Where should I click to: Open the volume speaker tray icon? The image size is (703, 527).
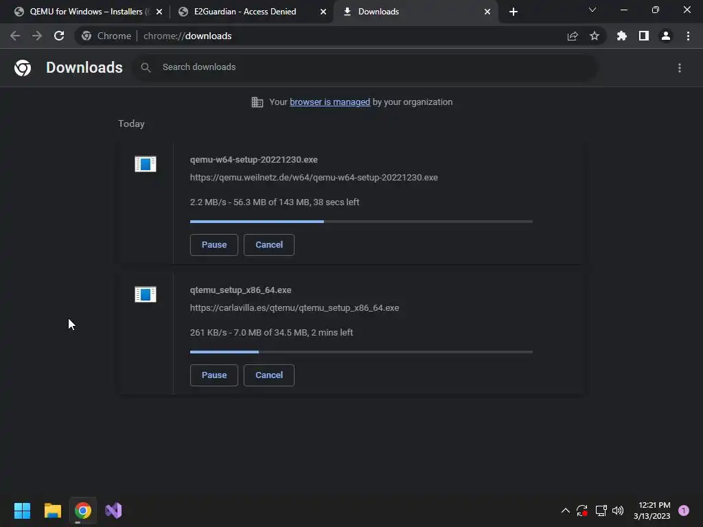coord(618,511)
